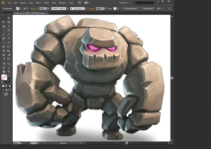
Task: Select the Rotate tool
Action: coord(4,43)
